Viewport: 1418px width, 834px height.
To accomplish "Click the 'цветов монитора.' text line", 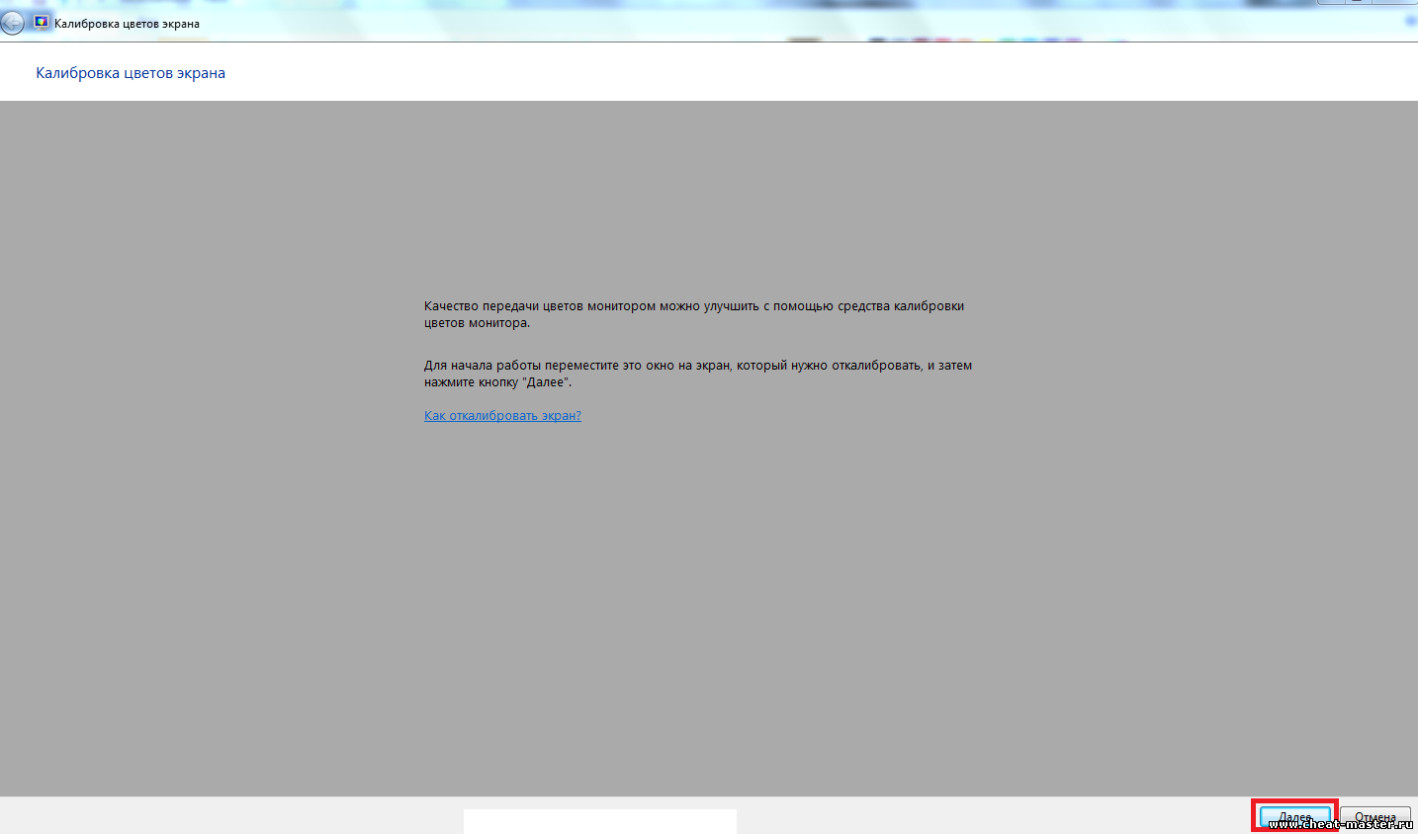I will (477, 323).
